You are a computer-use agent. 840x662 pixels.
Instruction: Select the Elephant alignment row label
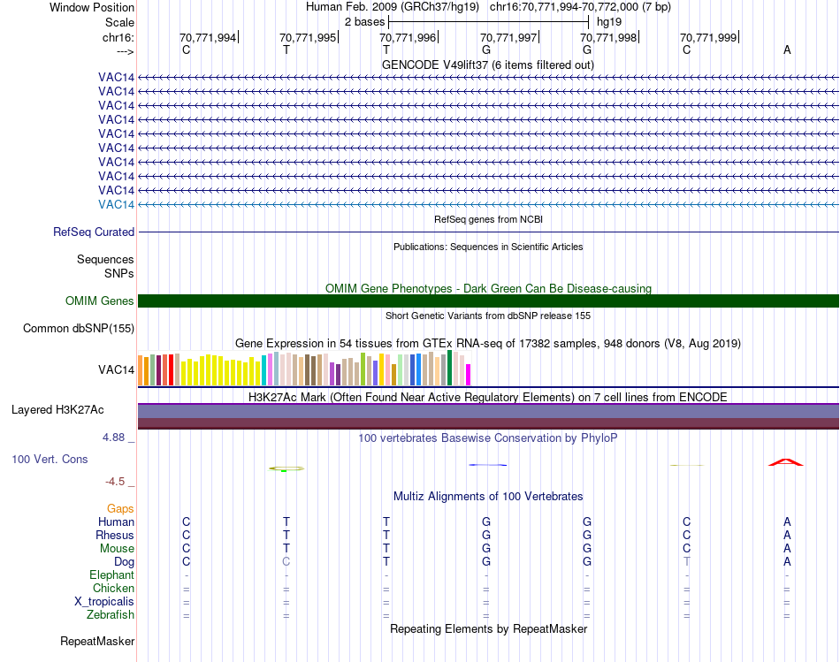click(112, 575)
